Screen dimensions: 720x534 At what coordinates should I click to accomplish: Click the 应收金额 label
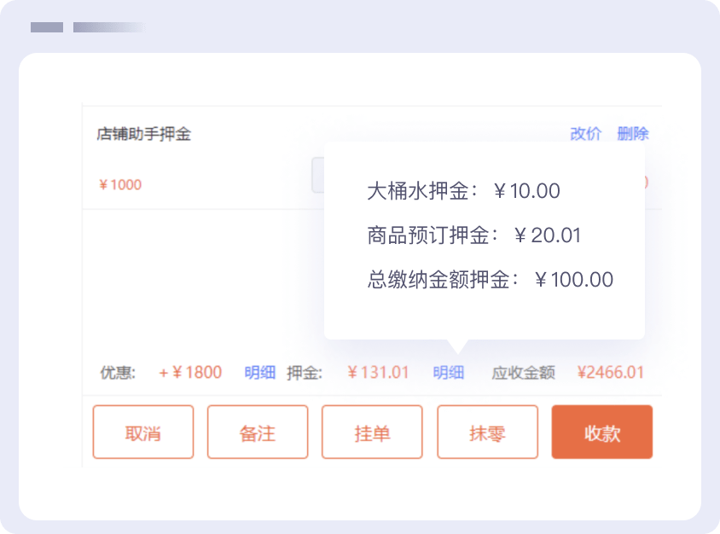click(x=523, y=372)
